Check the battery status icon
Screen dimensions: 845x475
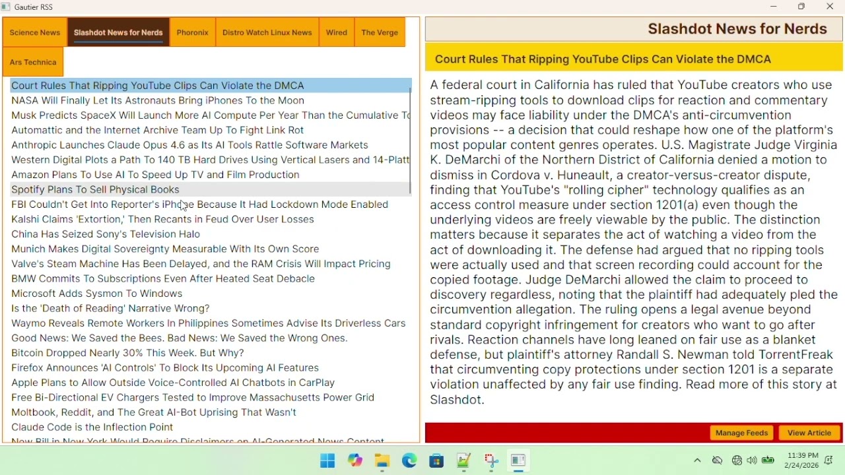pyautogui.click(x=769, y=461)
